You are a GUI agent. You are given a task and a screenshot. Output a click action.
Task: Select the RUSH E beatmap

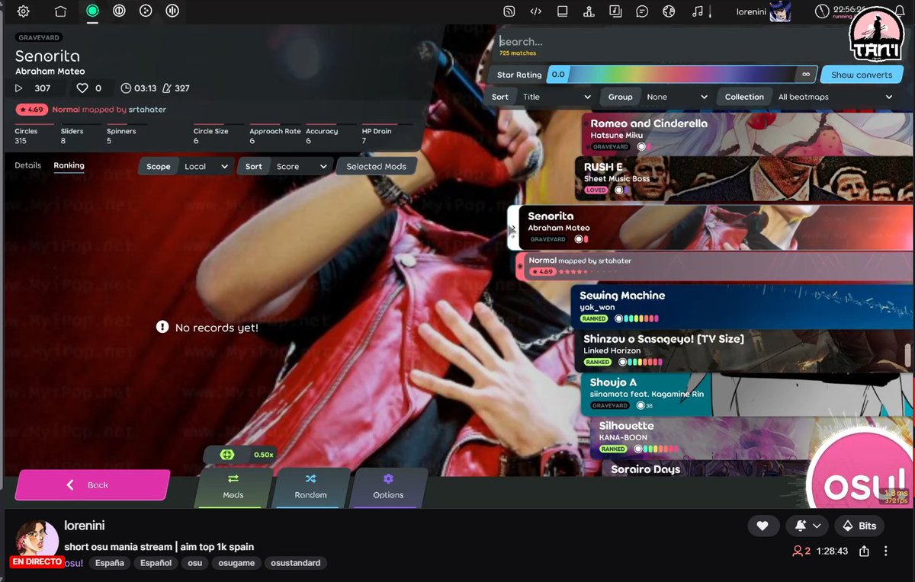click(x=743, y=177)
